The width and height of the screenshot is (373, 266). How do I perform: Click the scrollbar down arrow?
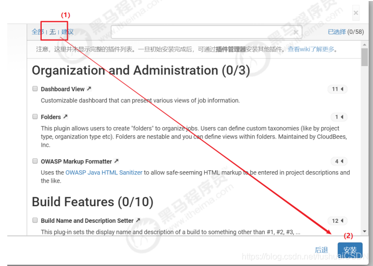click(x=365, y=231)
